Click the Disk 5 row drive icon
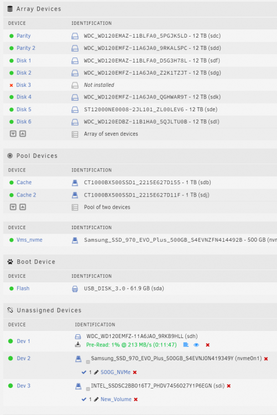The height and width of the screenshot is (415, 277). pyautogui.click(x=75, y=110)
